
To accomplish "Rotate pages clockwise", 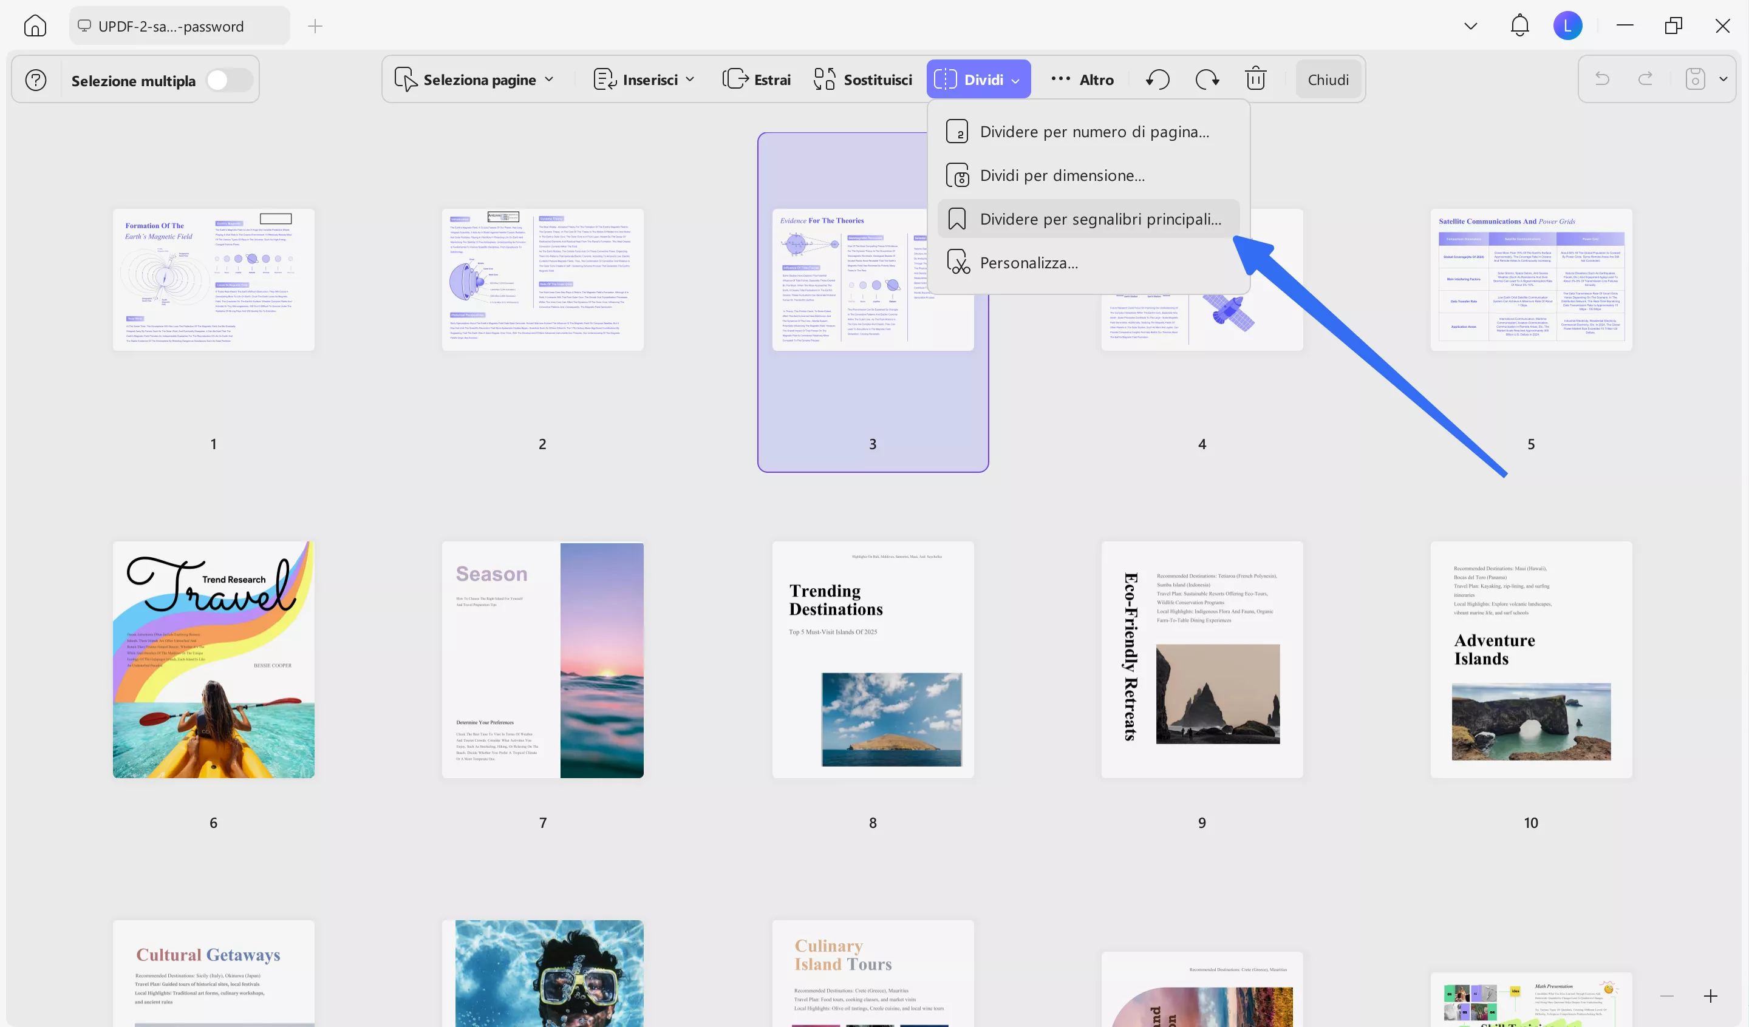I will (1207, 80).
